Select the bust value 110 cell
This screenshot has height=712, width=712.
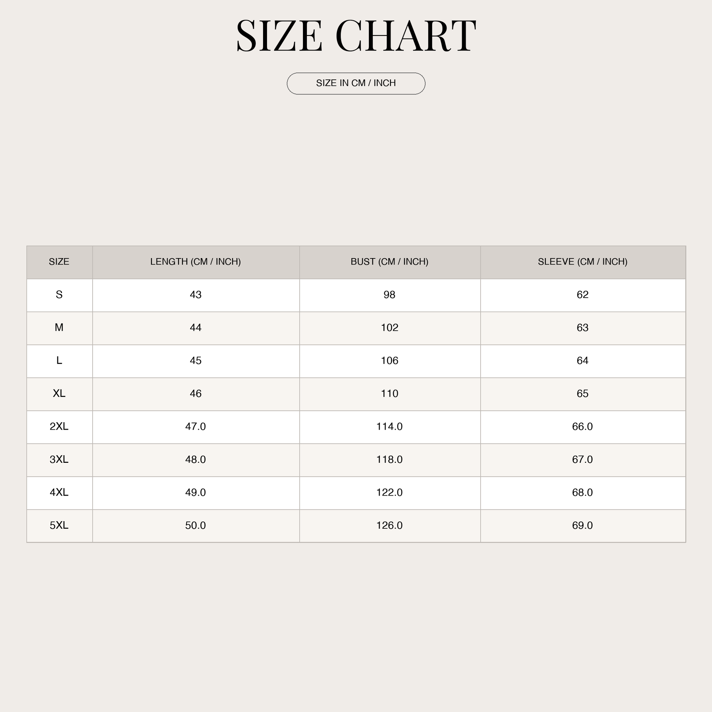[x=389, y=394]
